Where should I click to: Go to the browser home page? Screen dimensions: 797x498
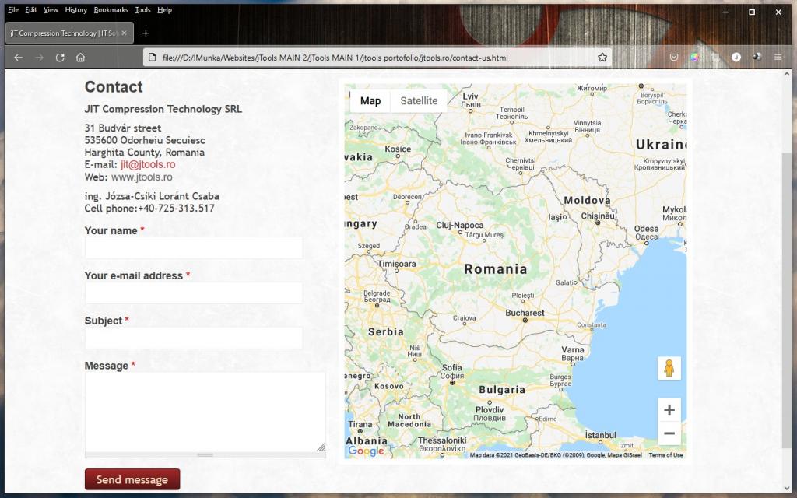(80, 58)
